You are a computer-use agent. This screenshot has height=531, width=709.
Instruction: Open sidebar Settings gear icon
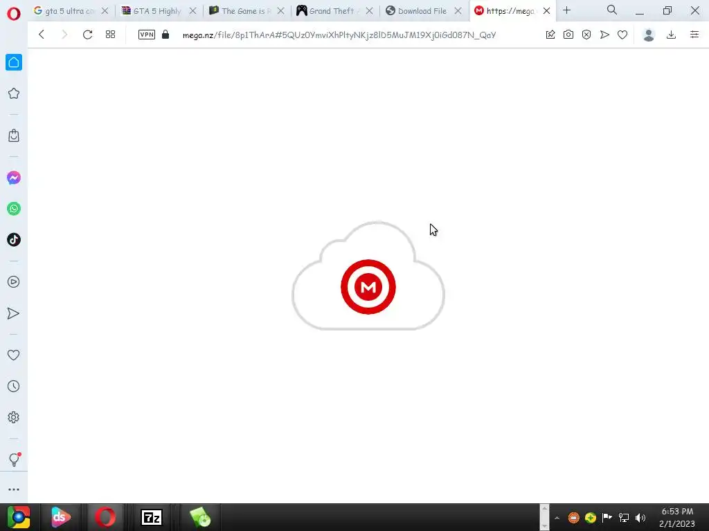pyautogui.click(x=14, y=417)
